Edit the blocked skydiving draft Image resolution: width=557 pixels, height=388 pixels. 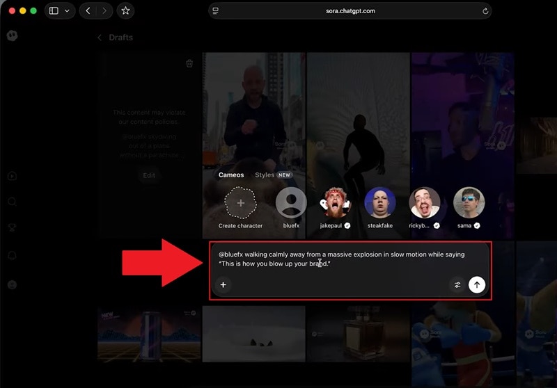tap(149, 175)
